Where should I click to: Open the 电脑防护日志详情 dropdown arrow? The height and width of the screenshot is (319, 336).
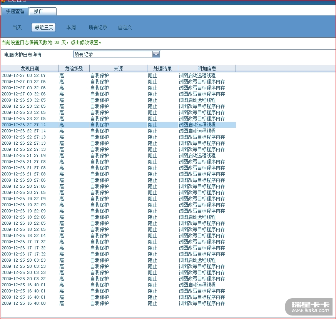[x=156, y=54]
